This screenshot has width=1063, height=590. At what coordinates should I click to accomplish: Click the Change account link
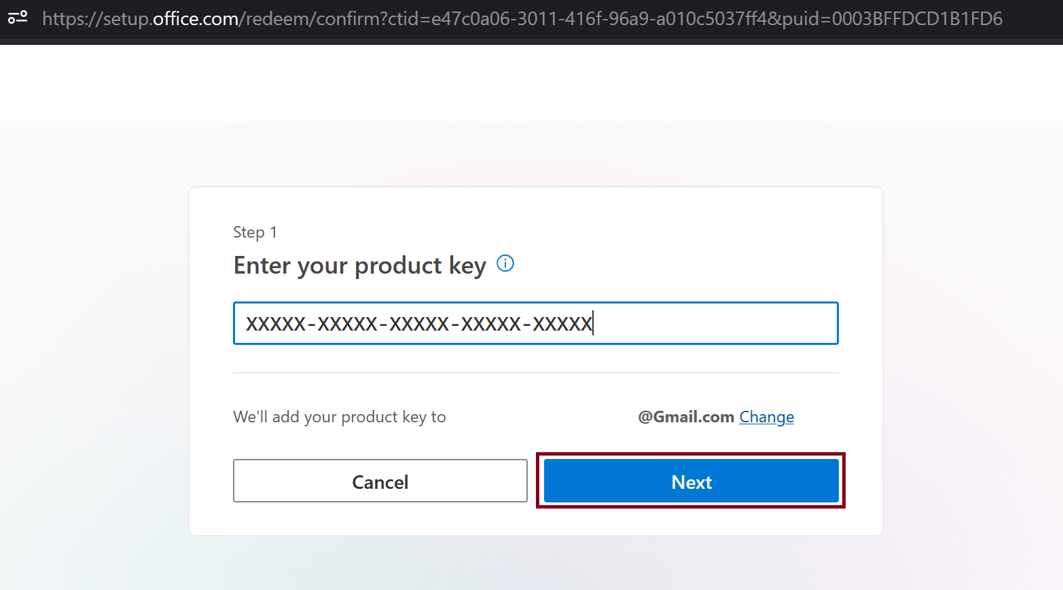[x=766, y=417]
